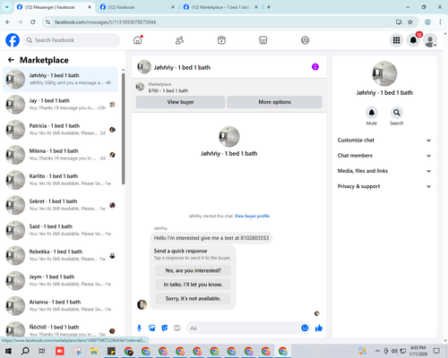Expand the Privacy & support section
Screen dimensions: 448x358
coord(384,186)
